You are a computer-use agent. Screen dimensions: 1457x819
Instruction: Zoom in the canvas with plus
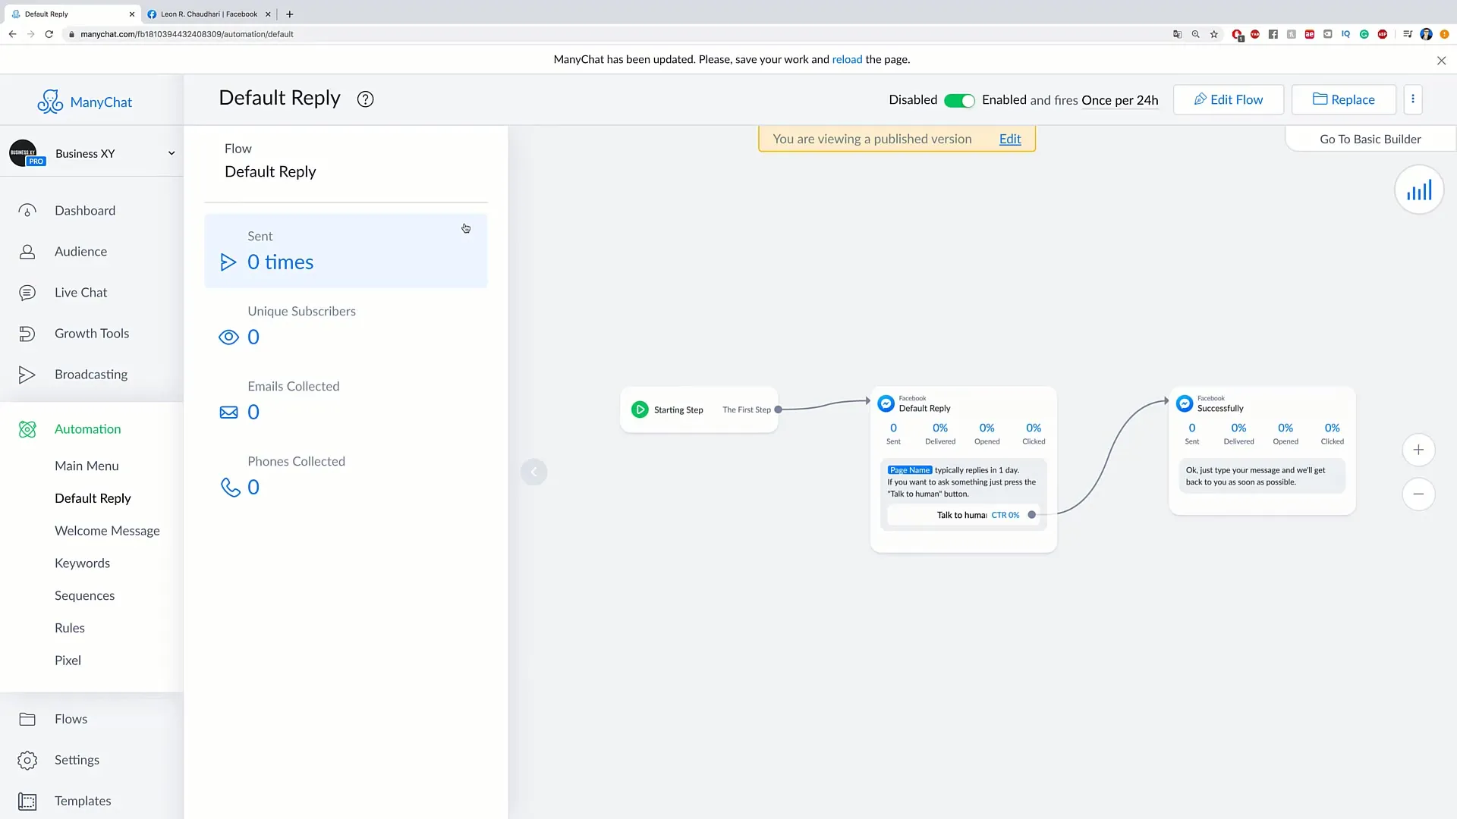(1418, 450)
